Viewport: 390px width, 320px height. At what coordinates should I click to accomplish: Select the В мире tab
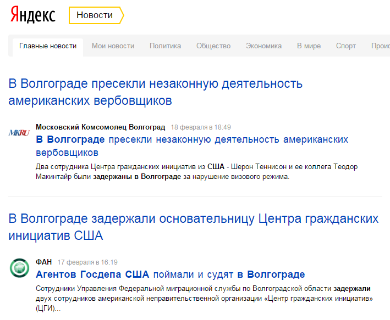pos(309,46)
